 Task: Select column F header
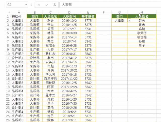point(104,12)
